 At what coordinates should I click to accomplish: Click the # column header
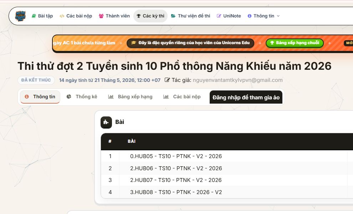click(x=110, y=141)
